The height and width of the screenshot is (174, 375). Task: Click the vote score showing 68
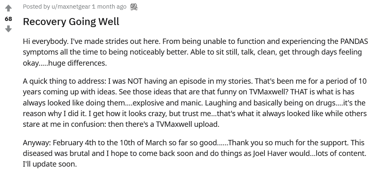click(8, 19)
